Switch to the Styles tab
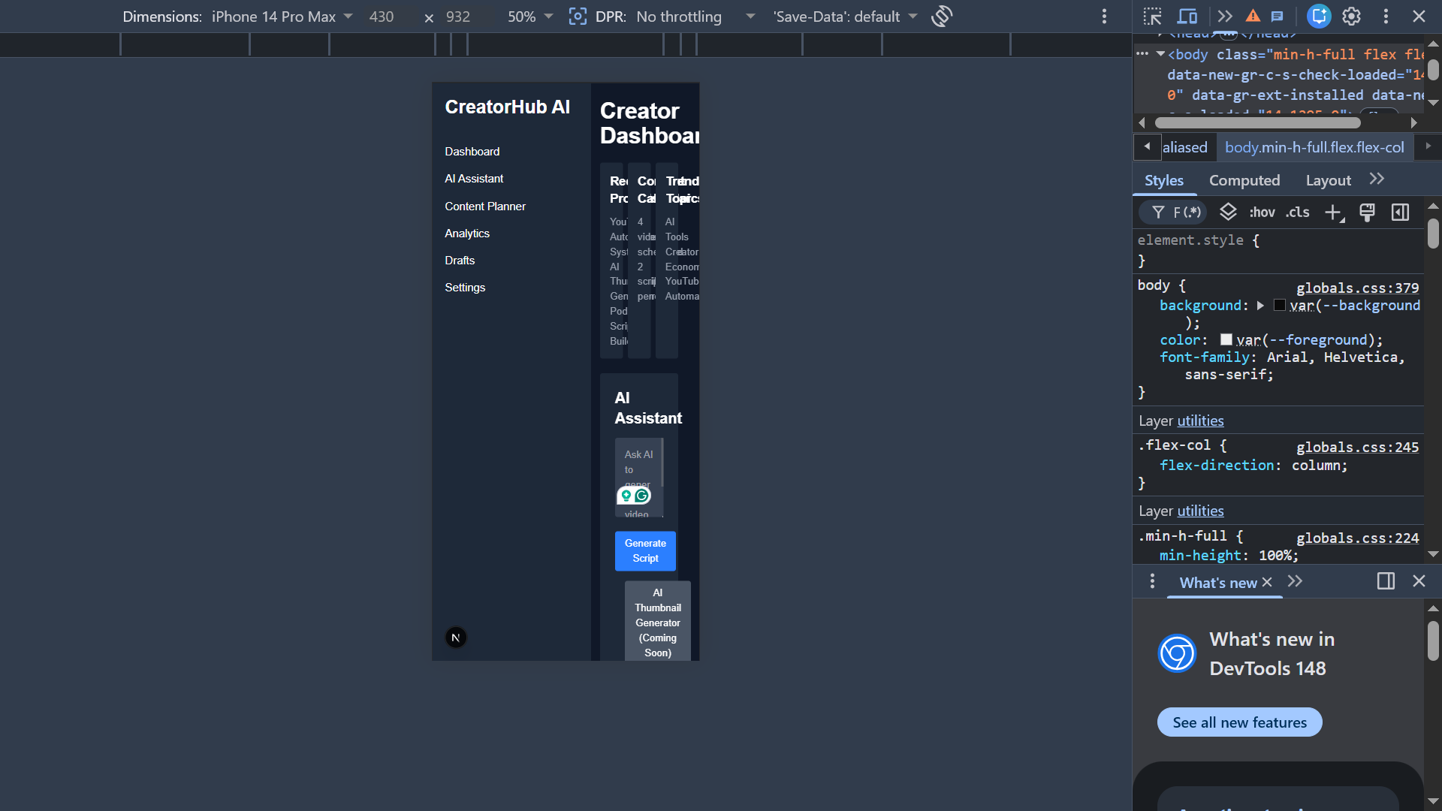This screenshot has width=1442, height=811. (x=1164, y=180)
